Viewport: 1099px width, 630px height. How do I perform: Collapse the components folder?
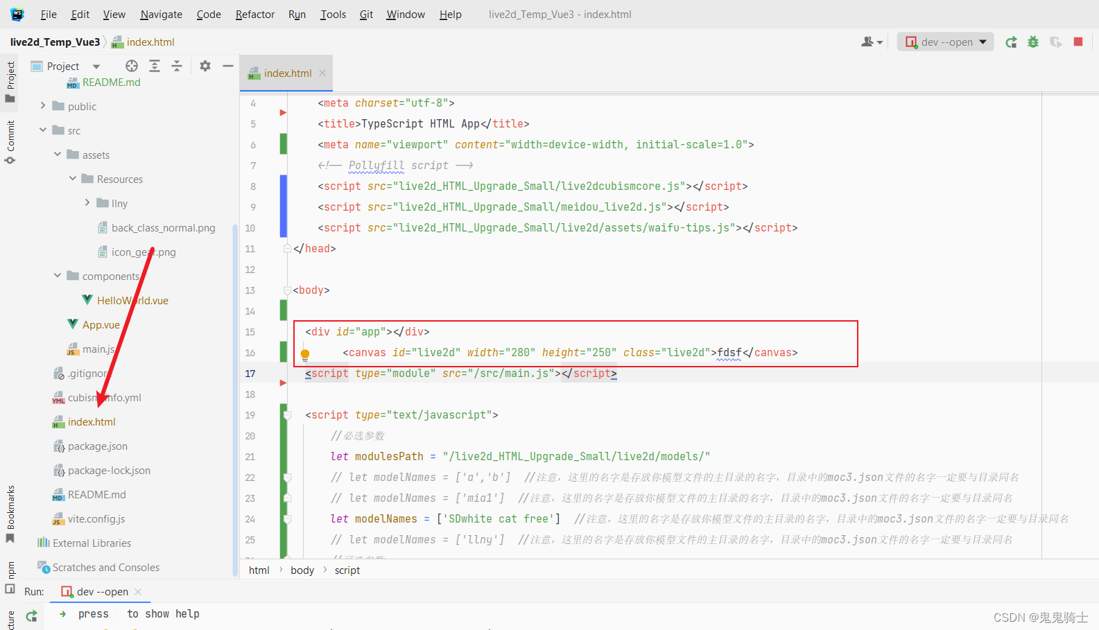tap(58, 275)
